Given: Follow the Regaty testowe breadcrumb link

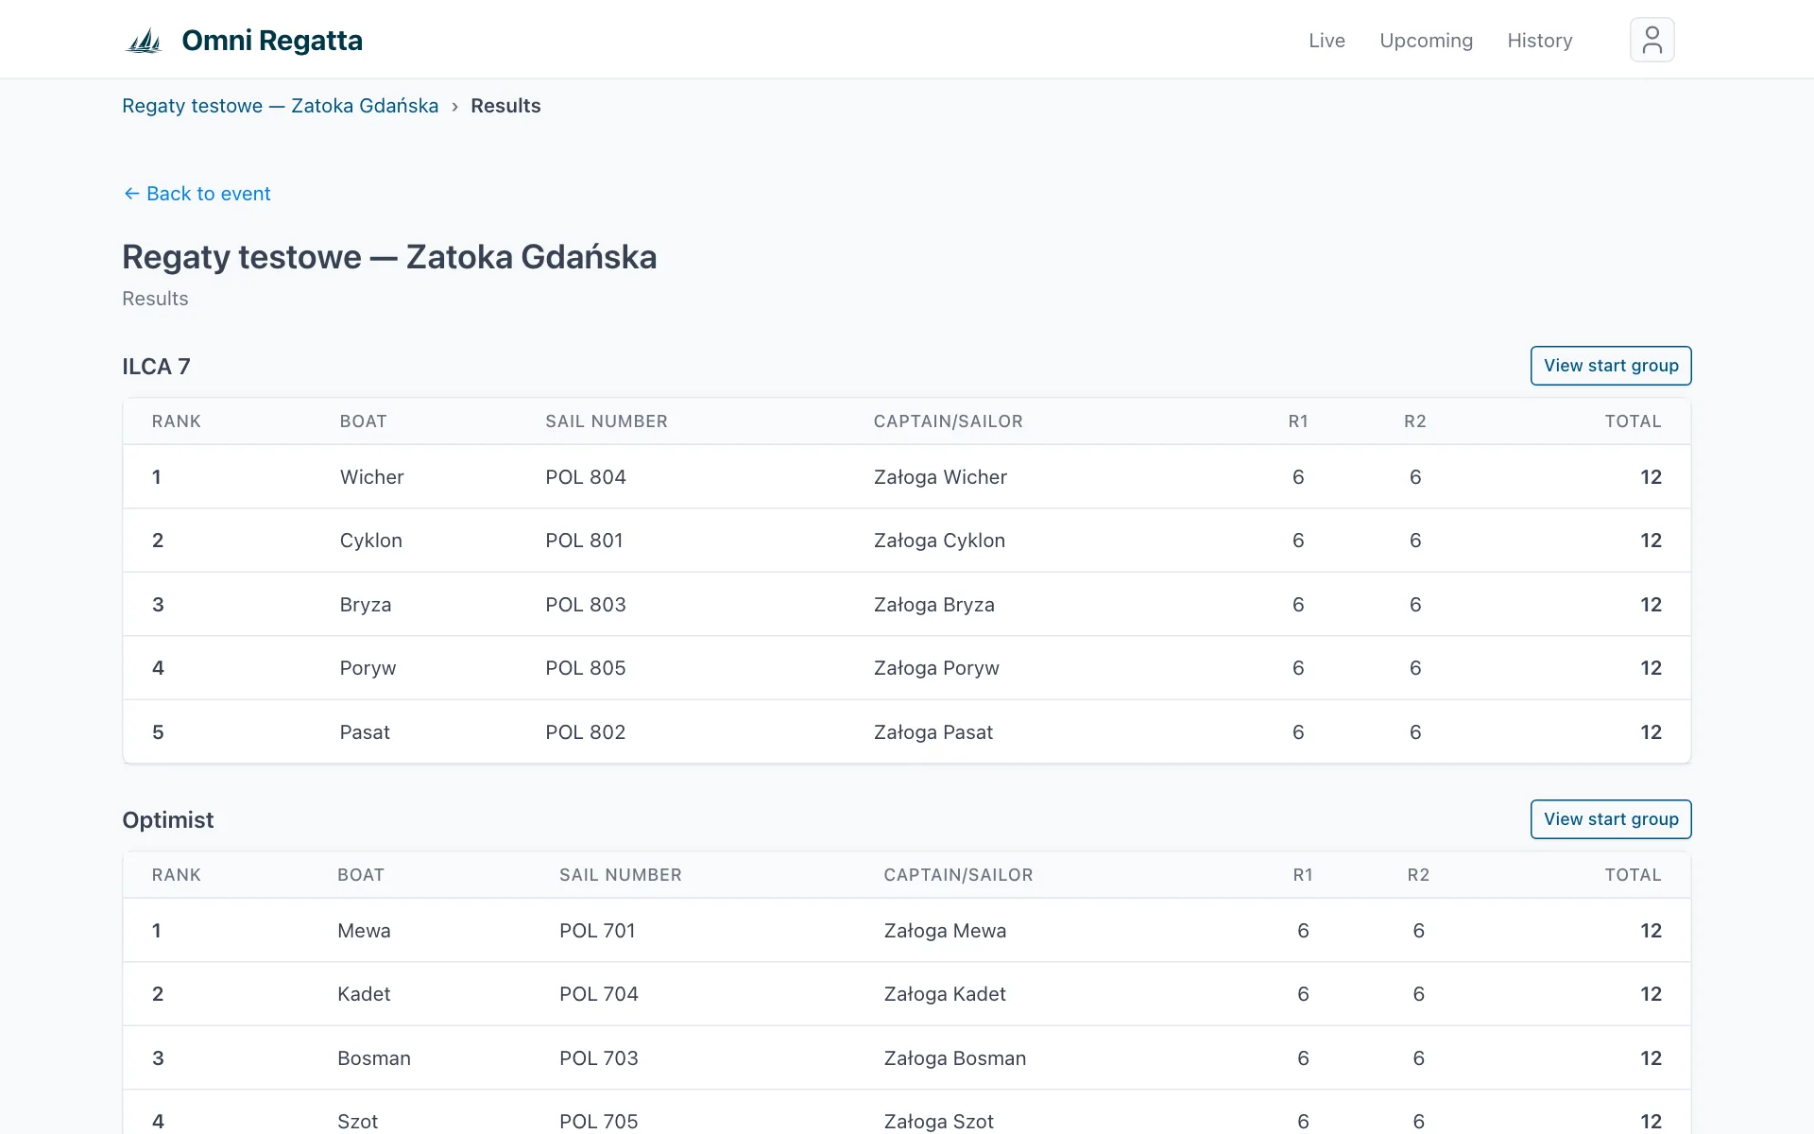Looking at the screenshot, I should pos(280,106).
